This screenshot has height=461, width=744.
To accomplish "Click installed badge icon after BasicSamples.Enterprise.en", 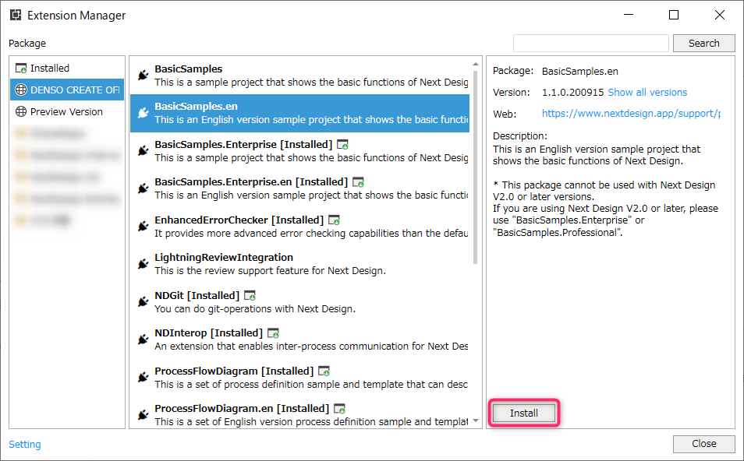I will [x=358, y=182].
